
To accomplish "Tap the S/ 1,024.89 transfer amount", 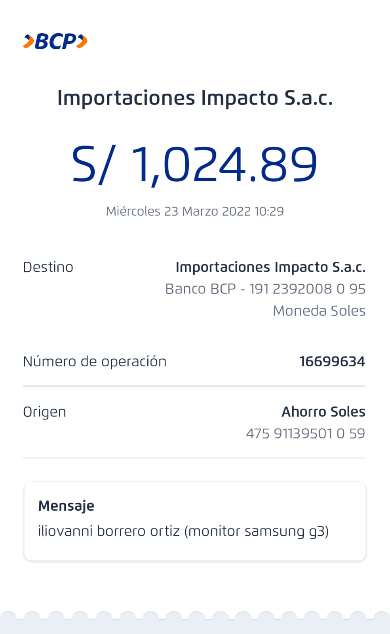I will click(x=195, y=164).
